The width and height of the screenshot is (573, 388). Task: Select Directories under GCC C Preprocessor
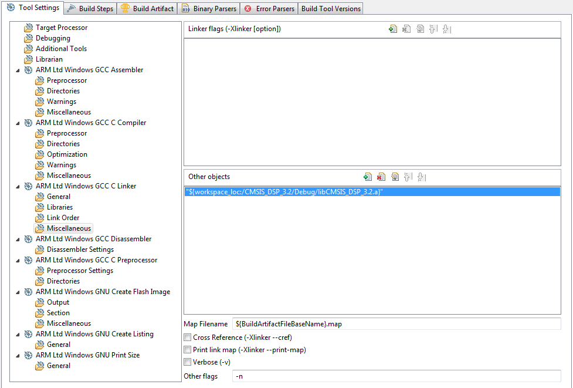[63, 281]
